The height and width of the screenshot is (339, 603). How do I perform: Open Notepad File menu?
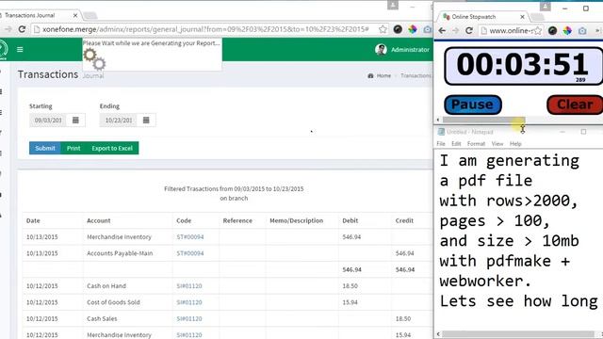(x=441, y=144)
